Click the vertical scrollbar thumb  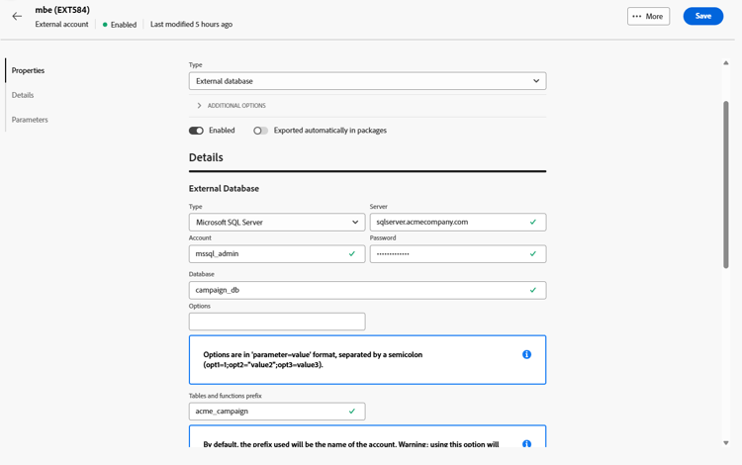pyautogui.click(x=726, y=184)
